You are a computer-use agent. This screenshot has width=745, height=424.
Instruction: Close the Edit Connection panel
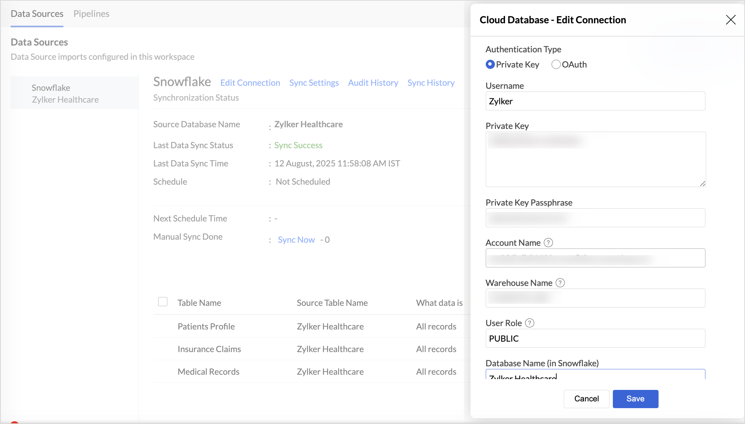(730, 20)
